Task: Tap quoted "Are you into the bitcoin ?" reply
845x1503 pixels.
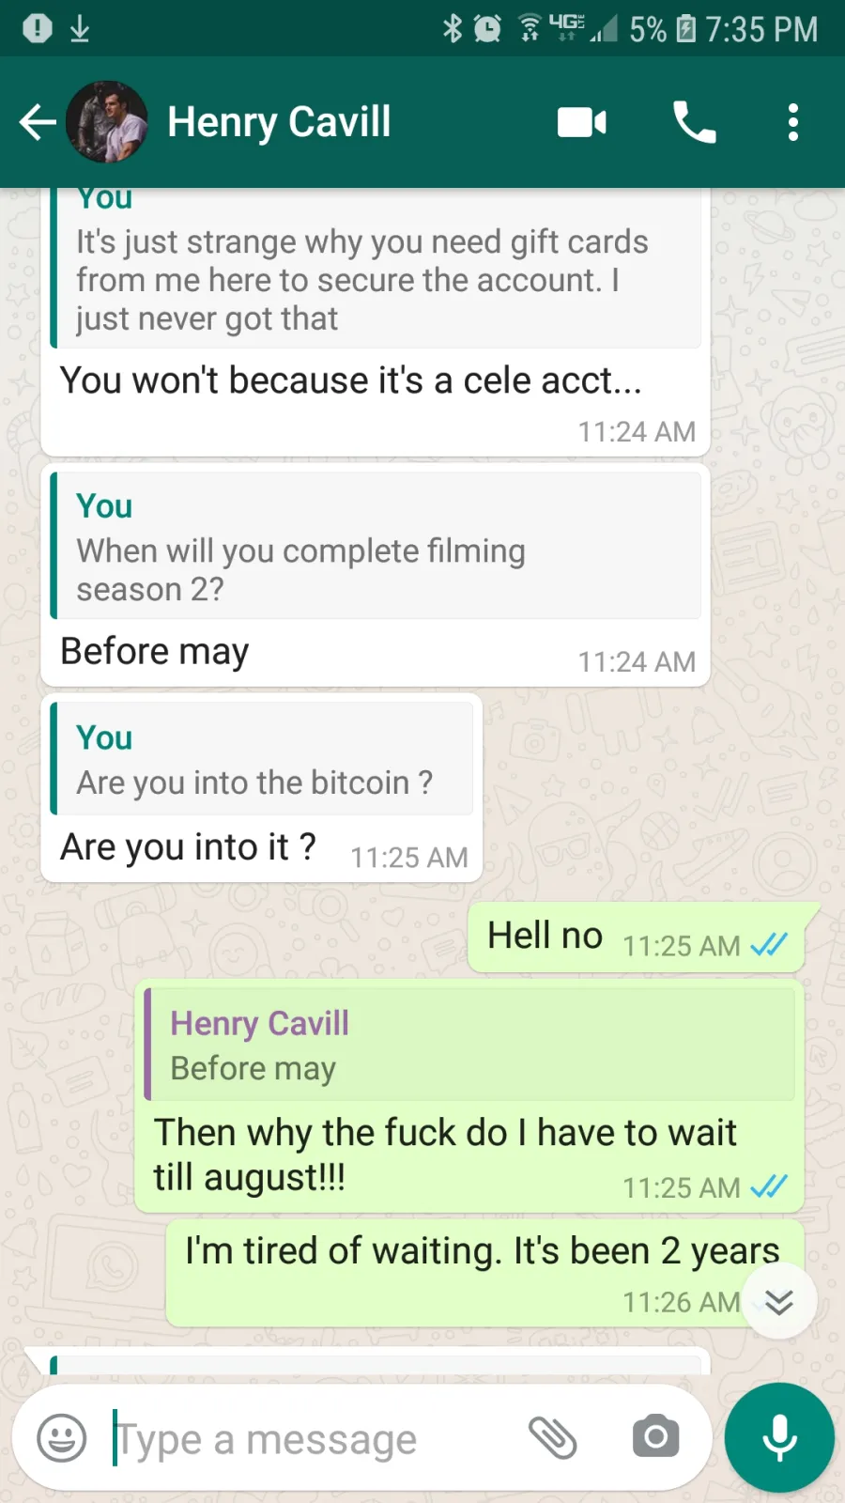Action: coord(262,758)
